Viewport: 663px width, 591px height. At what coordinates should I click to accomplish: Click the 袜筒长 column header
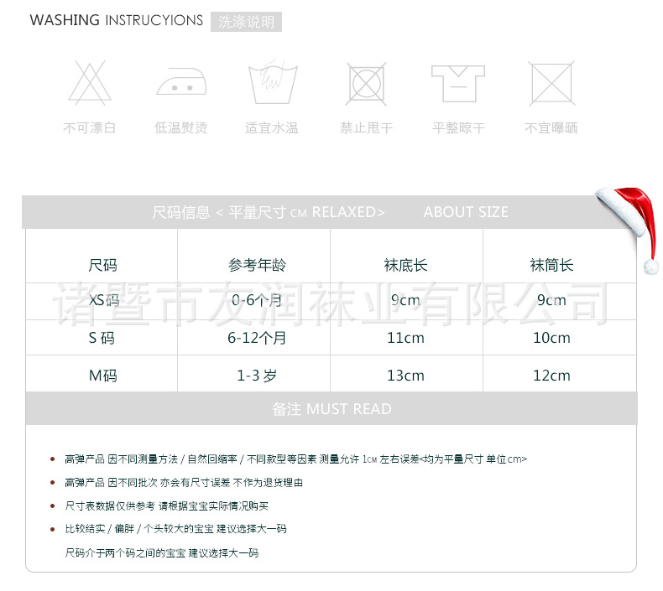pyautogui.click(x=551, y=265)
